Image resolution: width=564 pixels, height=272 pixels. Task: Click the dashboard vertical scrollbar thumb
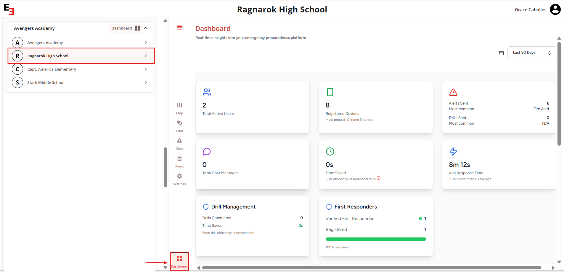click(559, 94)
